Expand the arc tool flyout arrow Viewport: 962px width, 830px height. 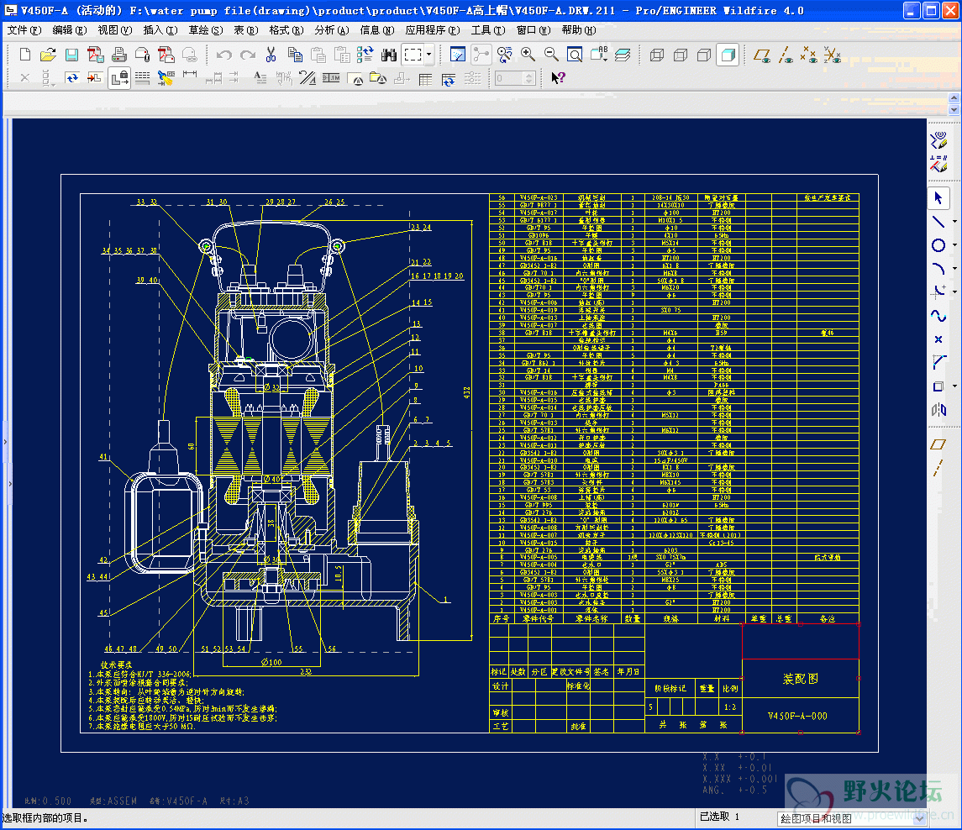tap(954, 269)
